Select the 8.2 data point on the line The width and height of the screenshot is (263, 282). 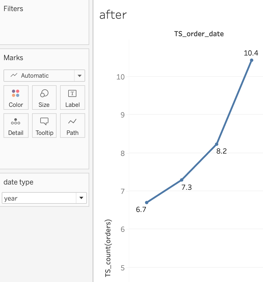pyautogui.click(x=217, y=144)
